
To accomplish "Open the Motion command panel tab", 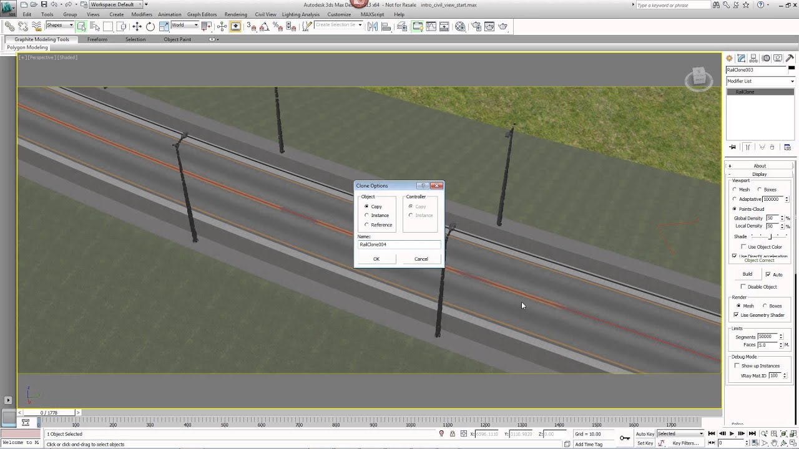I will point(766,58).
